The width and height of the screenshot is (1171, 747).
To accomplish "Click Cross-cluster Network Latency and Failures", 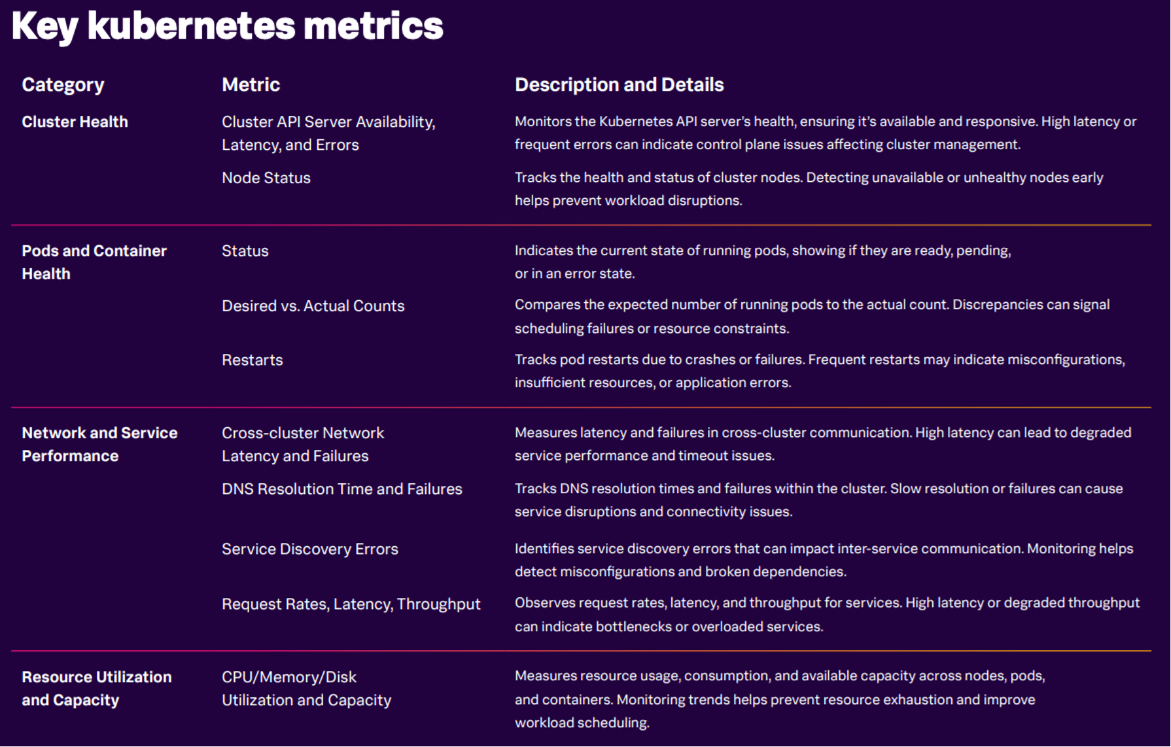I will (x=303, y=444).
